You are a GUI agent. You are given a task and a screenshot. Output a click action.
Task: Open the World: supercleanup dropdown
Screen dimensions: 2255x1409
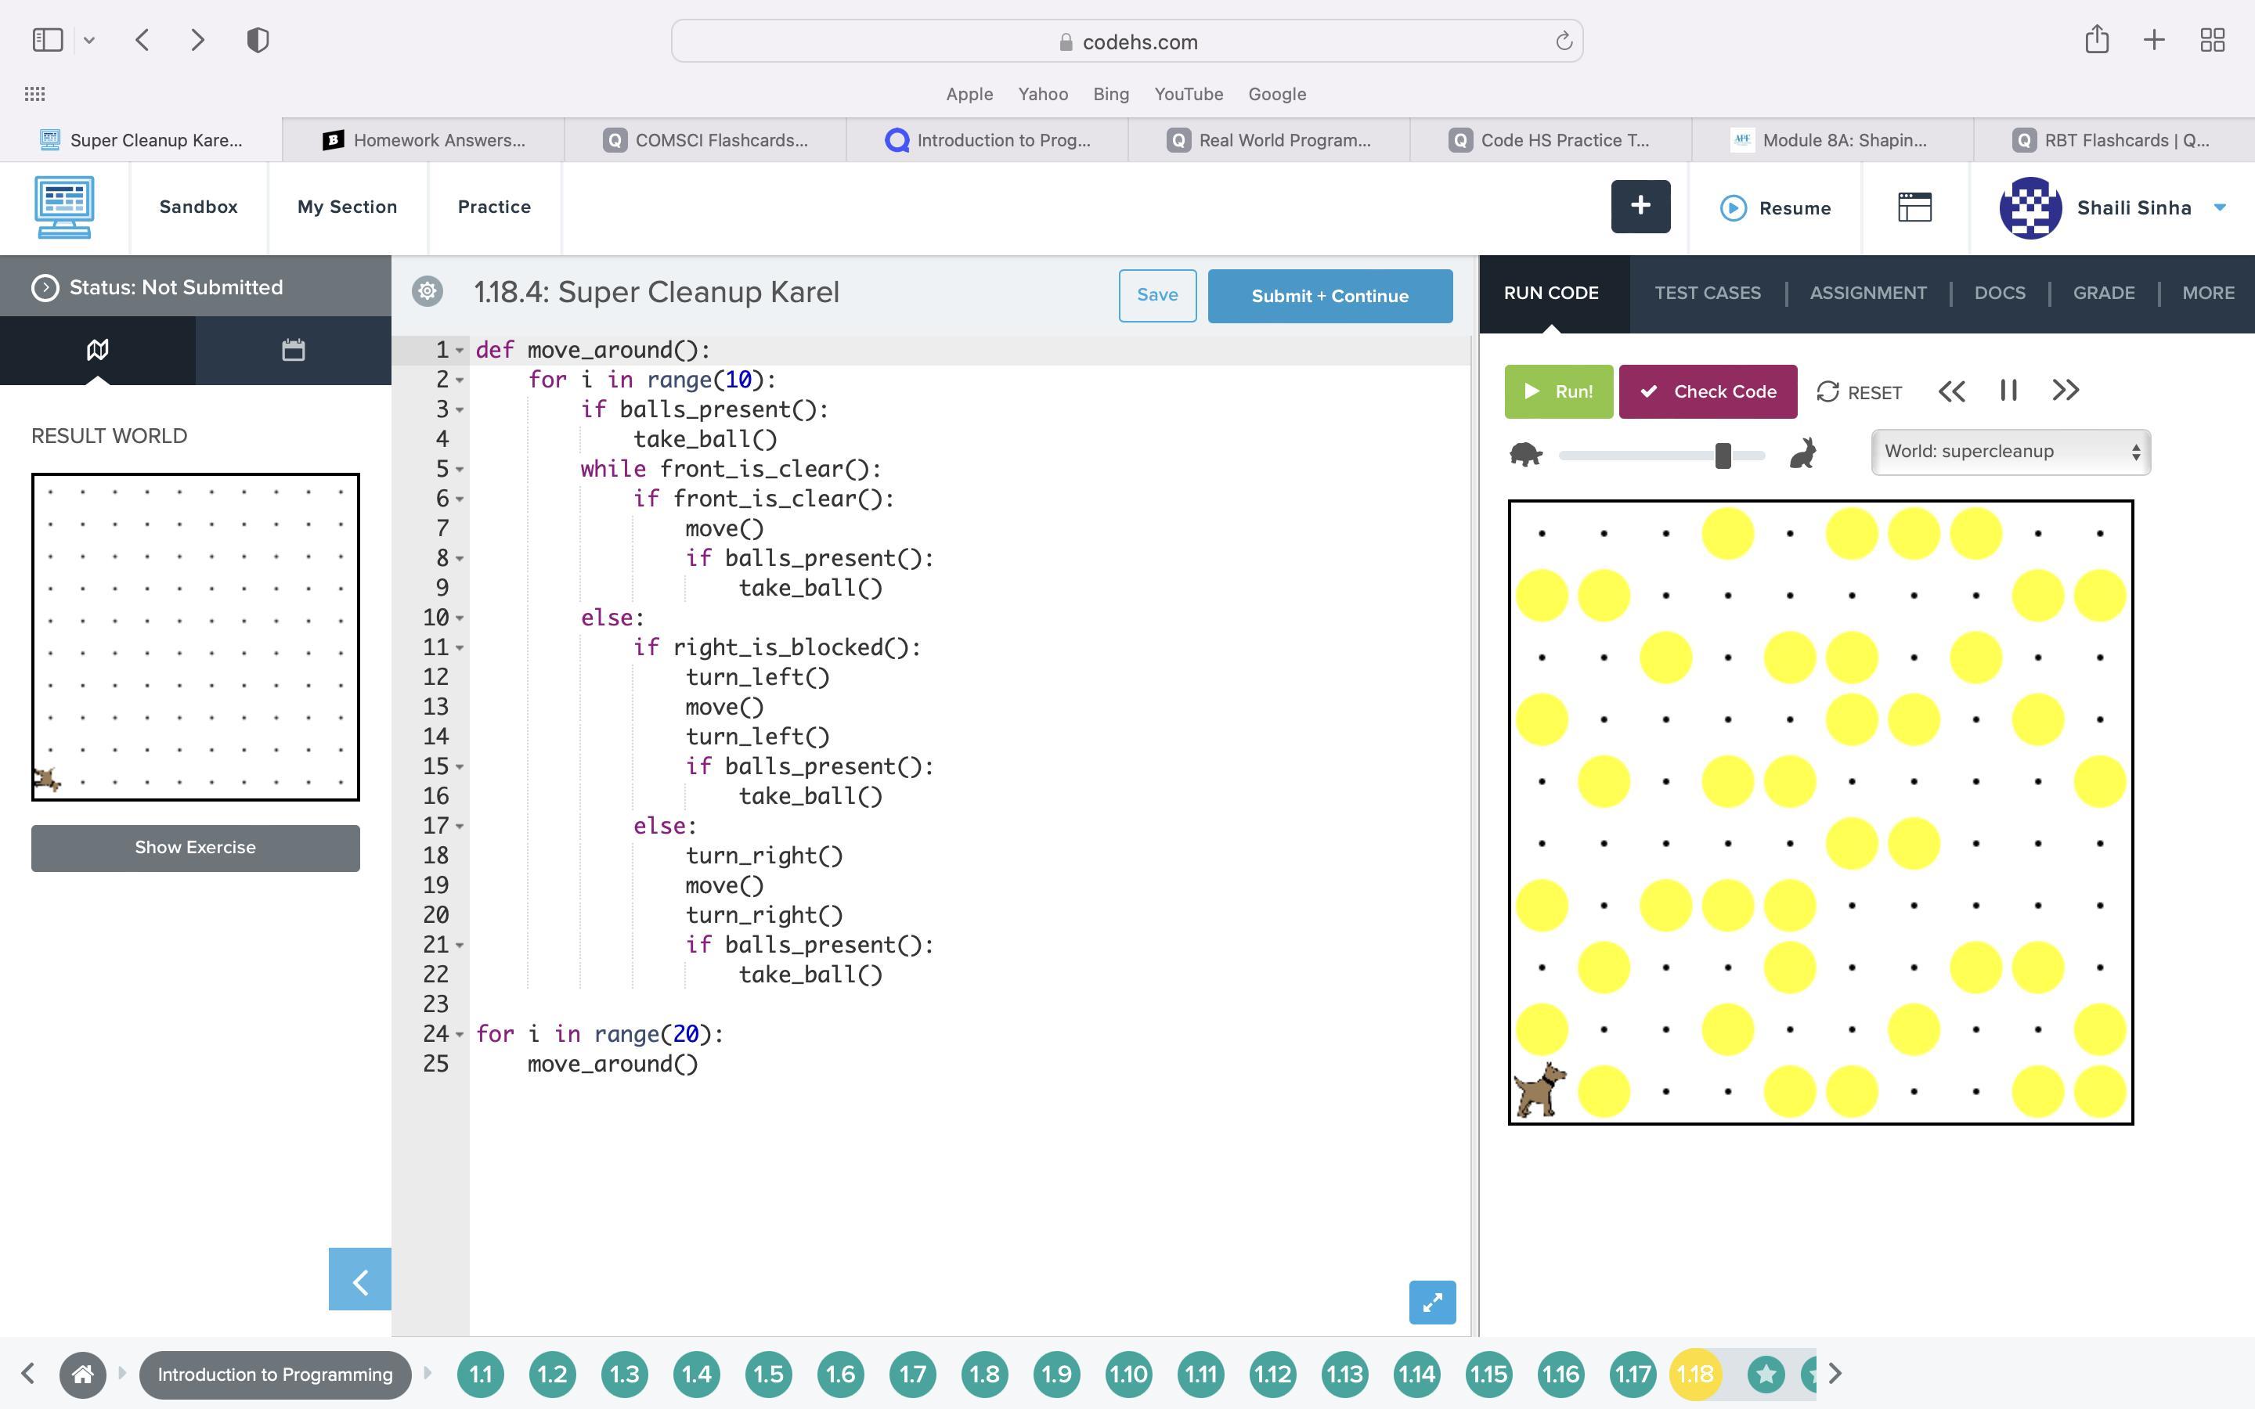[x=2010, y=452]
